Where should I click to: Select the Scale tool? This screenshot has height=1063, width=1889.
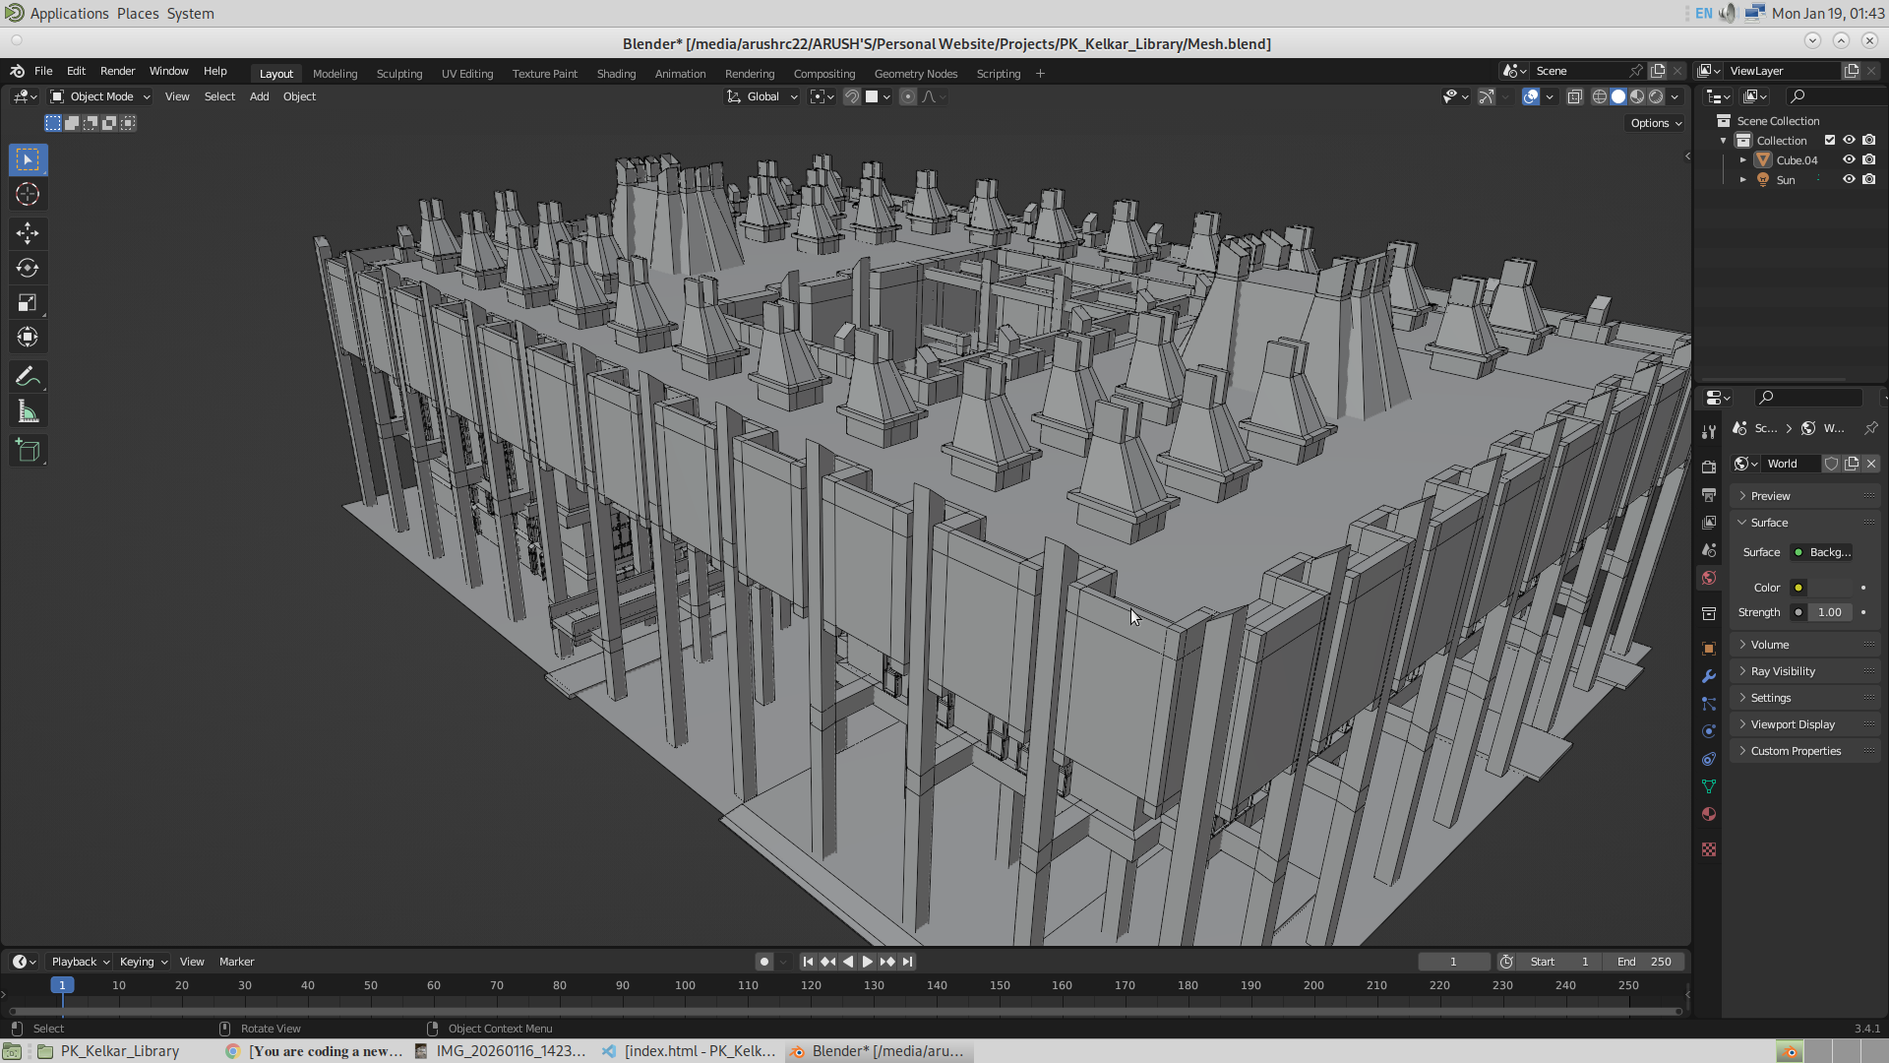[x=28, y=303]
